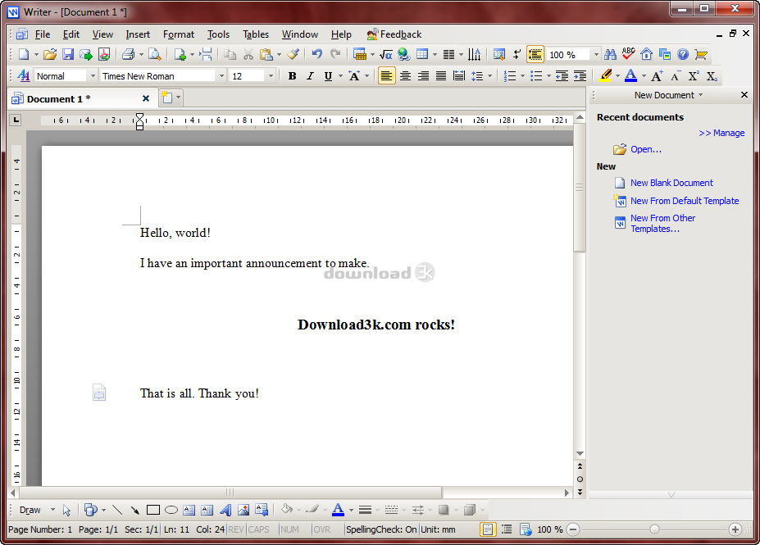
Task: Open the File menu
Action: pos(43,34)
